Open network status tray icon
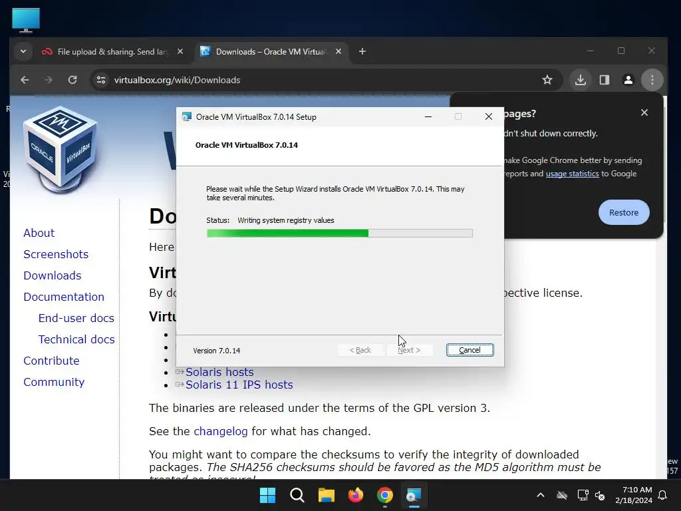681x511 pixels. click(x=583, y=495)
